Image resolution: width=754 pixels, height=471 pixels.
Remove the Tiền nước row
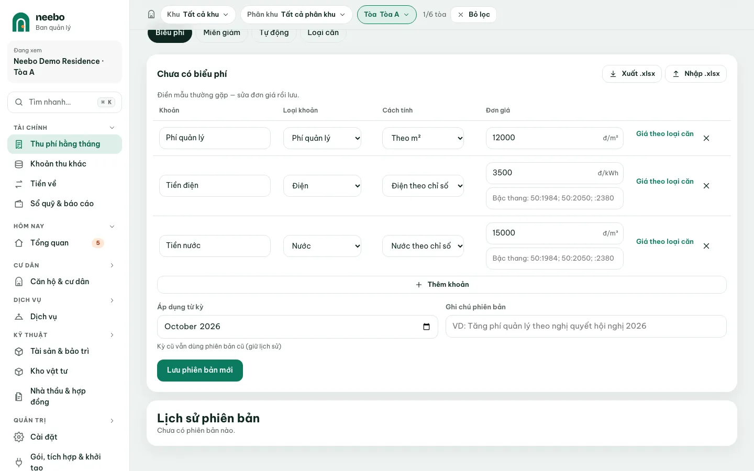point(706,246)
